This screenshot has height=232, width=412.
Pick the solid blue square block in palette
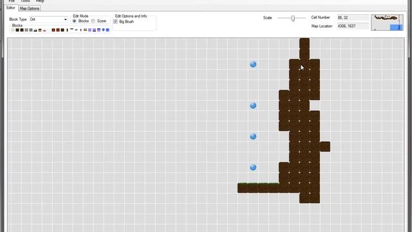pyautogui.click(x=108, y=30)
